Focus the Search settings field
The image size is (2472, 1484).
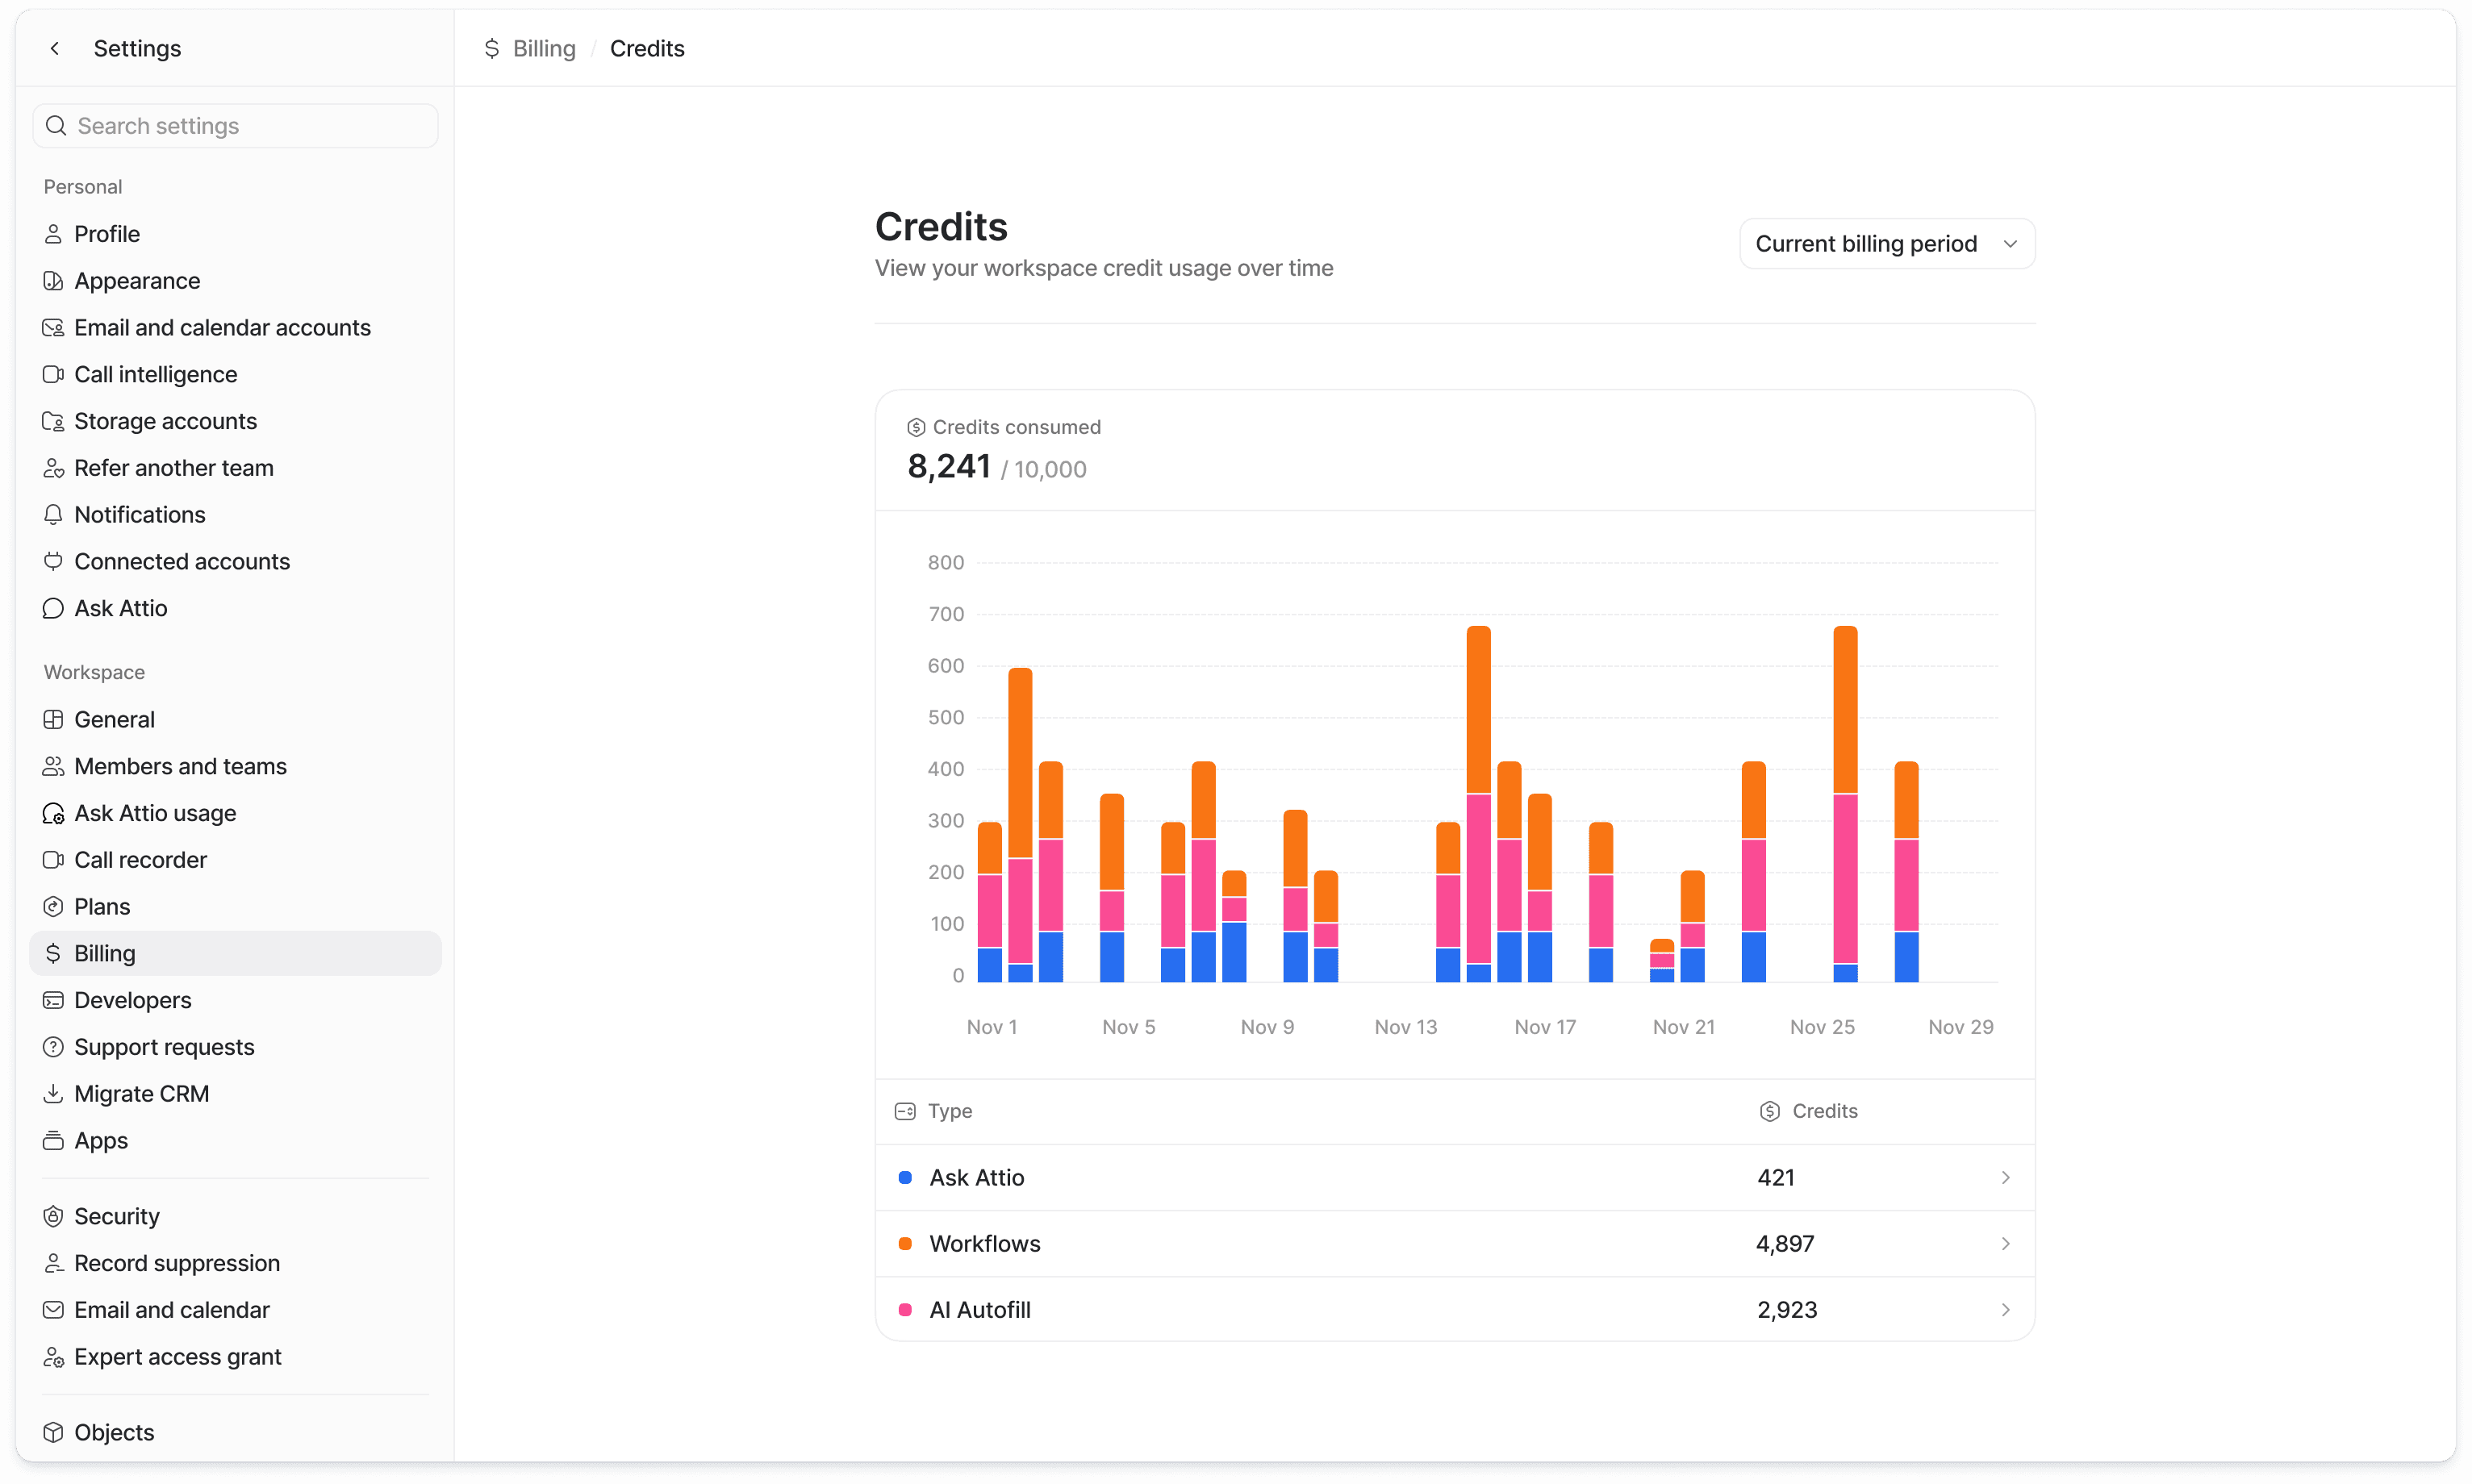[x=236, y=126]
